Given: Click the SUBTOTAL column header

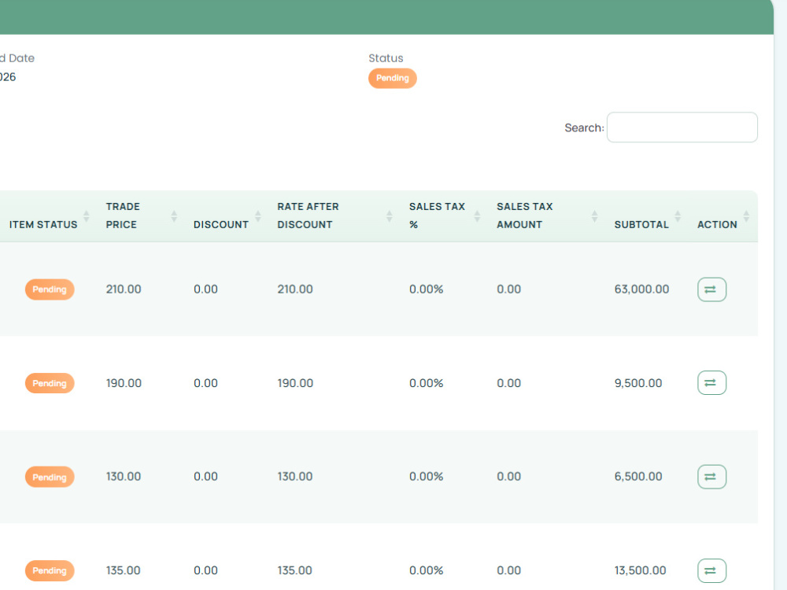Looking at the screenshot, I should tap(641, 225).
